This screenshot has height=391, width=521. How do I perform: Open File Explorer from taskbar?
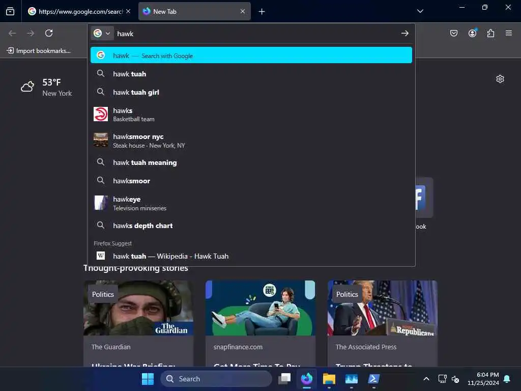[329, 379]
